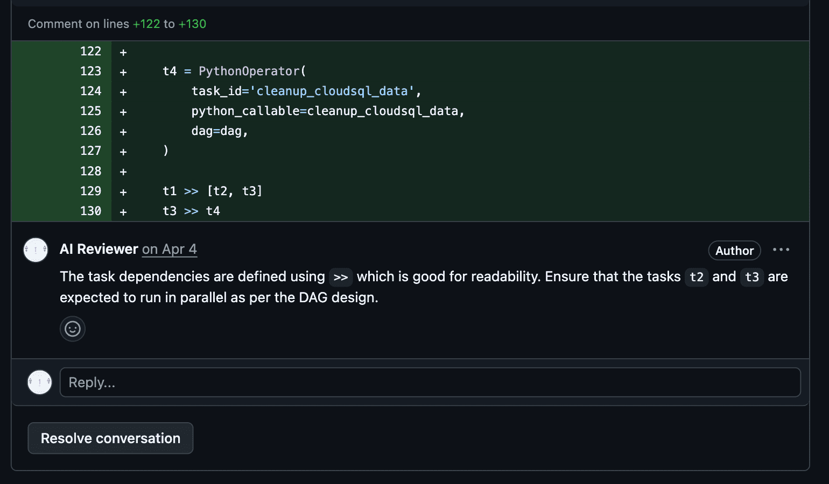The width and height of the screenshot is (829, 484).
Task: Open the AI Reviewer profile name link
Action: pyautogui.click(x=99, y=250)
